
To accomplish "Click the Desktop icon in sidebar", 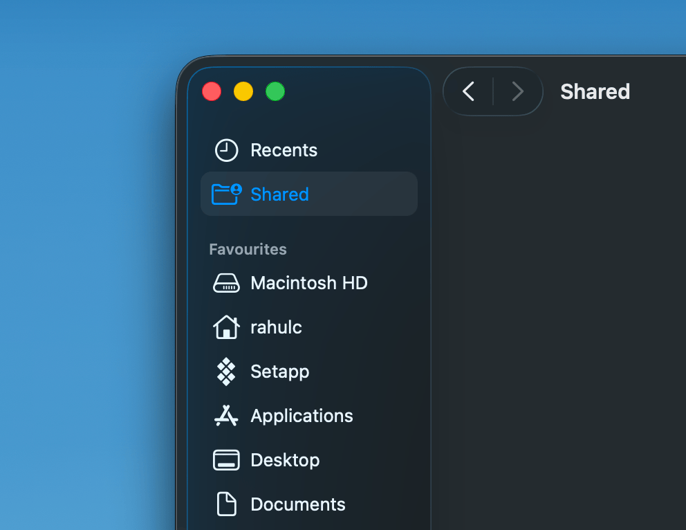I will point(226,460).
